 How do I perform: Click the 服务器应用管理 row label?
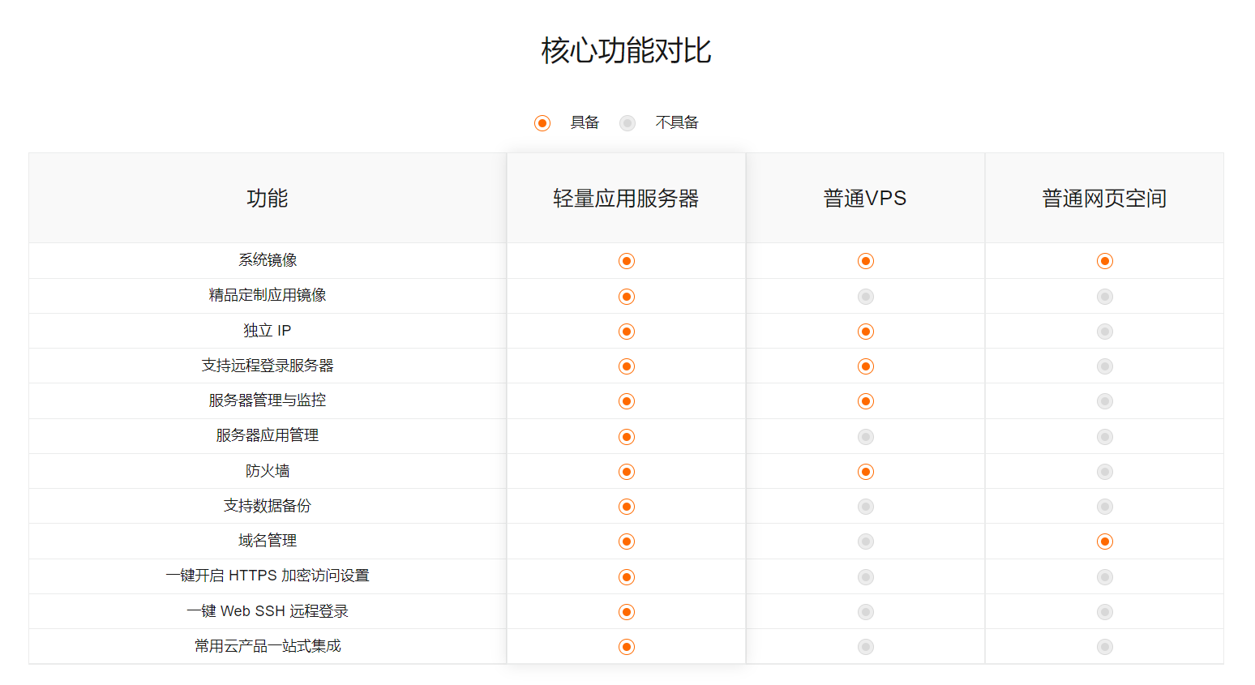click(268, 435)
